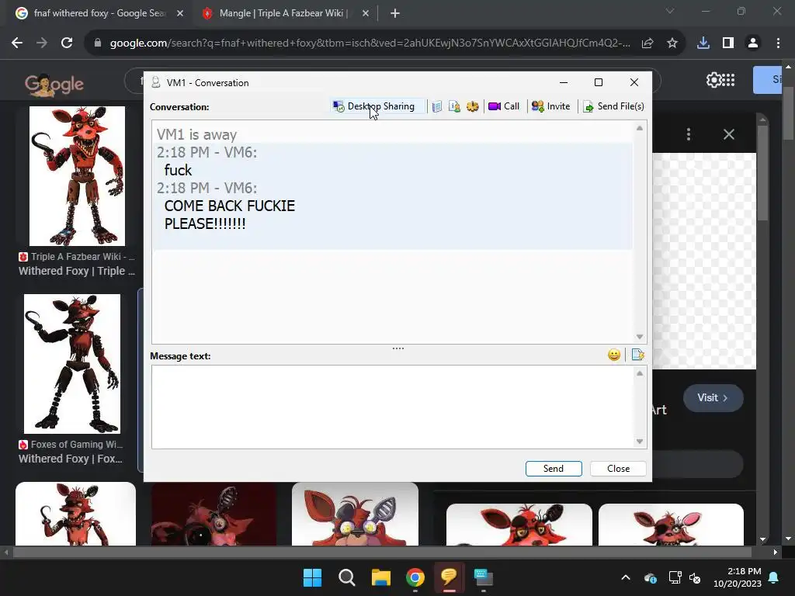Close the Google image preview panel
Image resolution: width=795 pixels, height=596 pixels.
728,134
